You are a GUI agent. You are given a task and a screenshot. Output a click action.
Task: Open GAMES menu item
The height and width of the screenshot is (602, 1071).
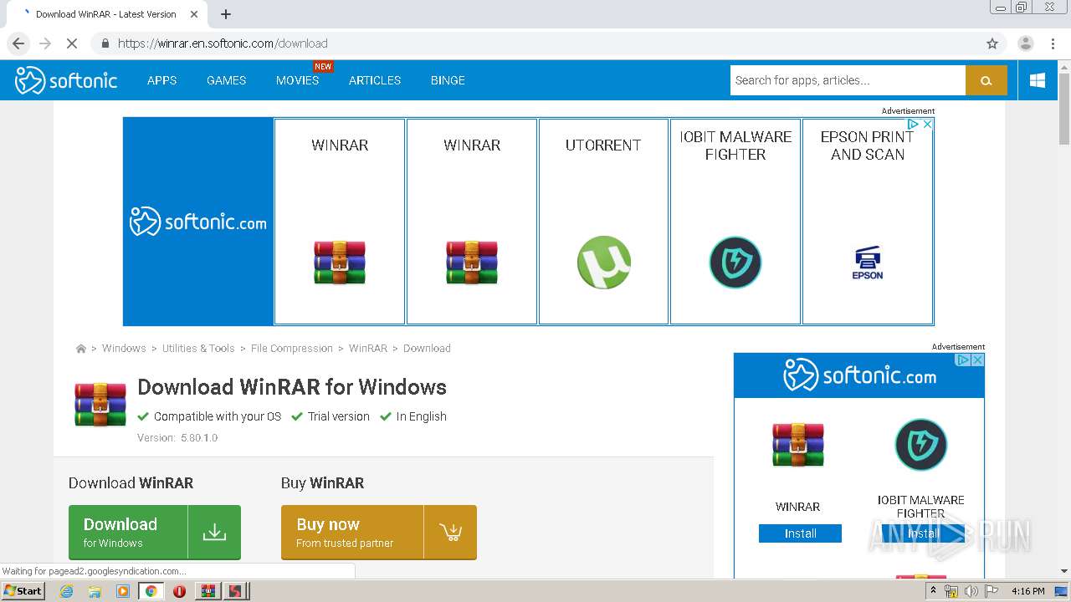227,80
